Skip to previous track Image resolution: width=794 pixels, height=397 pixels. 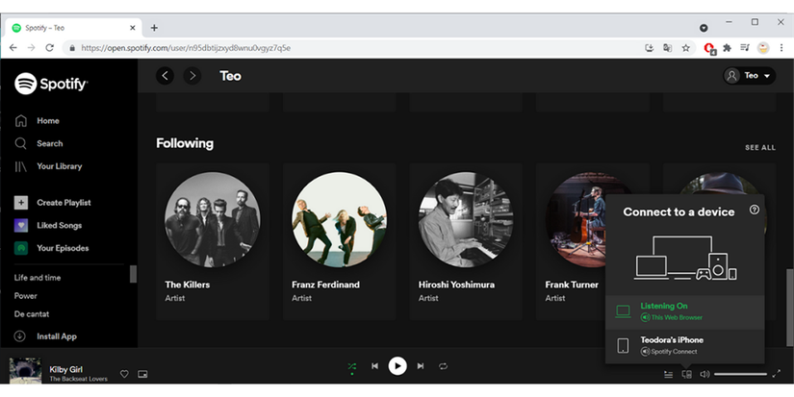[374, 366]
